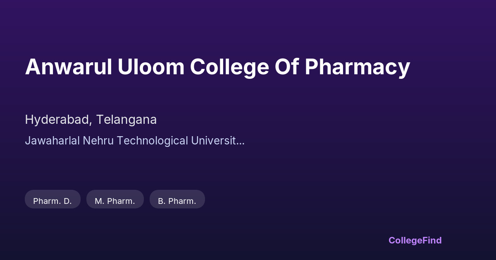Viewport: 496px width, 260px height.
Task: Select the Pharm. D. course tag
Action: [x=52, y=201]
